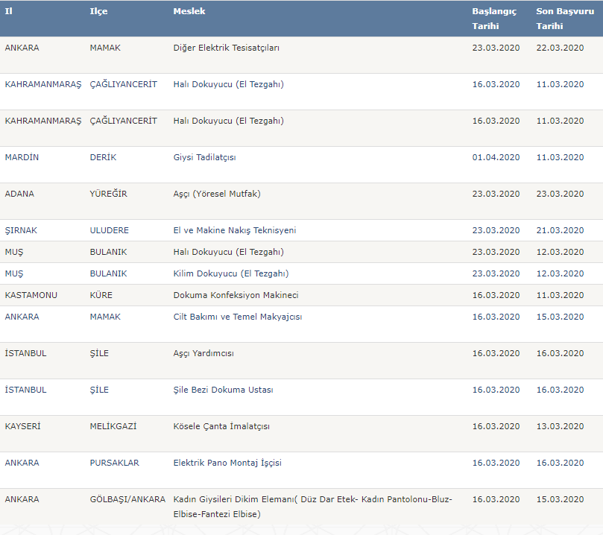Click El ve Makine Nakış Teknisyeni

(x=234, y=230)
